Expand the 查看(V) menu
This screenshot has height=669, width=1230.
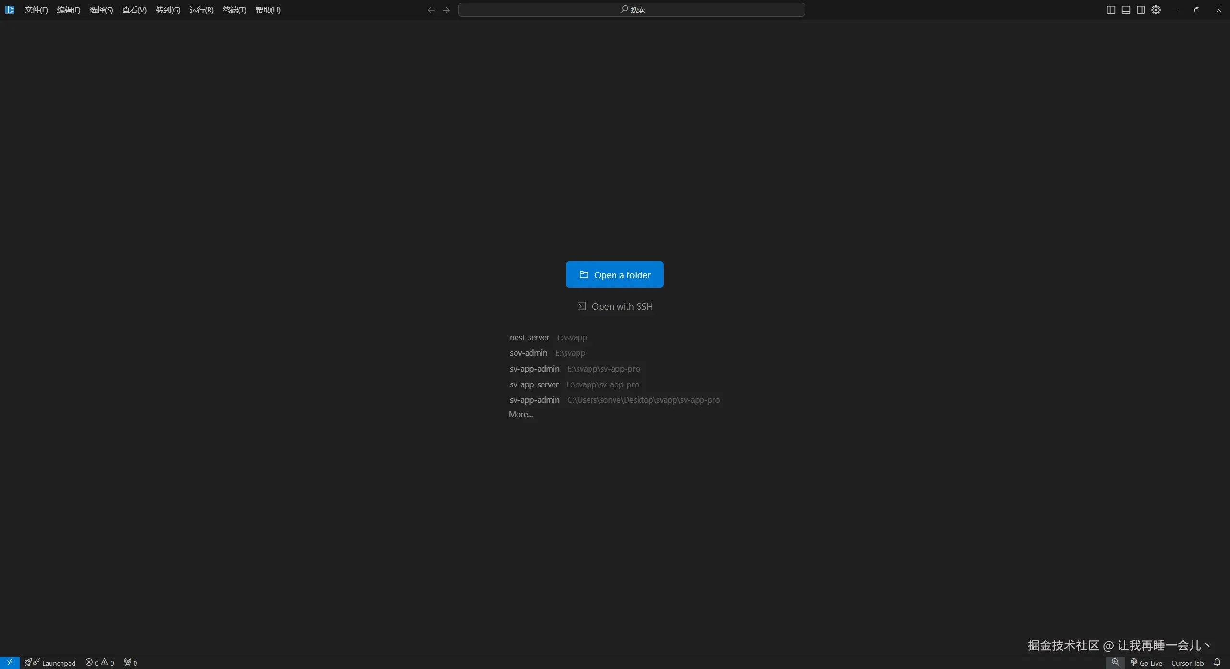click(134, 10)
